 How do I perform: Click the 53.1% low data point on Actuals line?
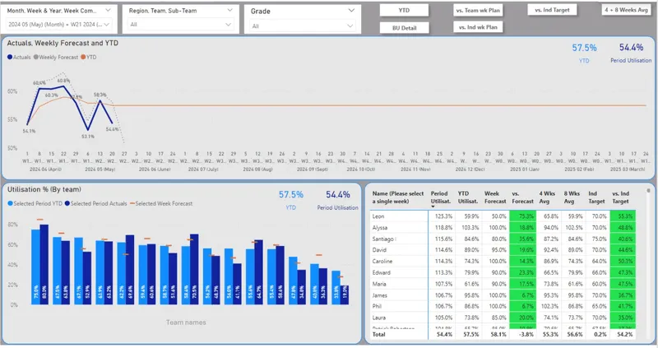(88, 129)
